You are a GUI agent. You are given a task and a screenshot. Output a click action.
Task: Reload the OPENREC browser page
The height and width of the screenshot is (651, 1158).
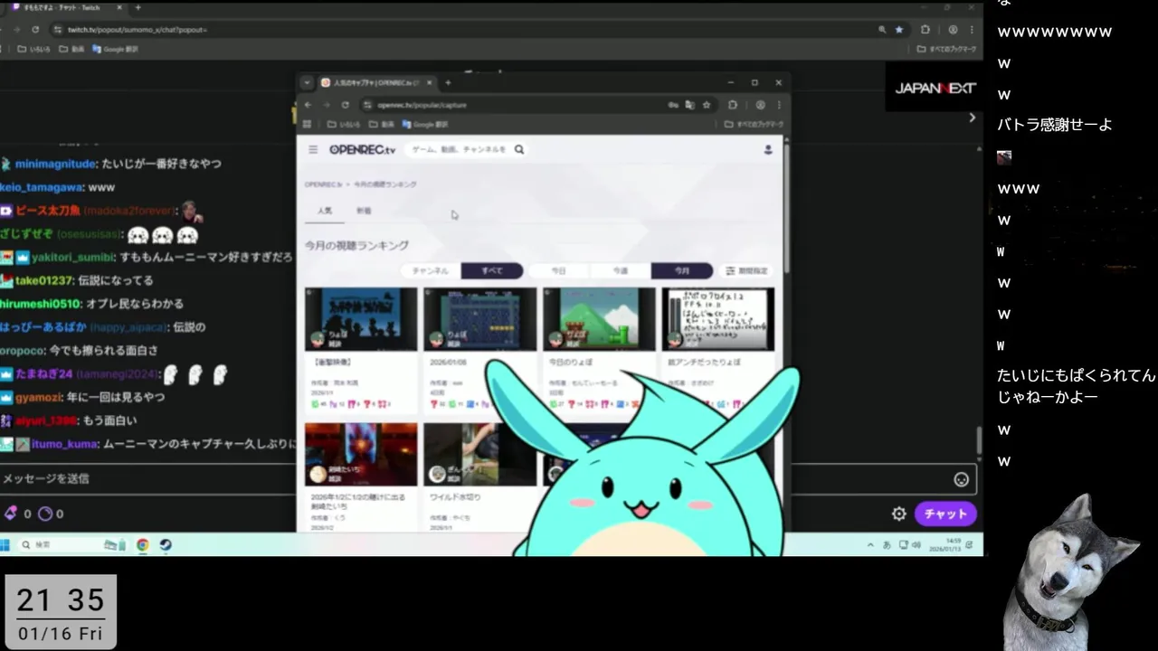tap(345, 105)
